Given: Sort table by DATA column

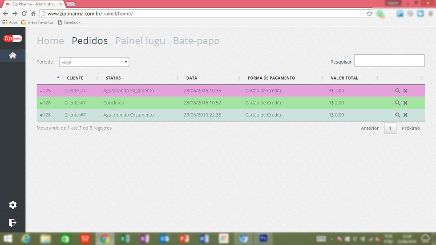Looking at the screenshot, I should coord(192,78).
